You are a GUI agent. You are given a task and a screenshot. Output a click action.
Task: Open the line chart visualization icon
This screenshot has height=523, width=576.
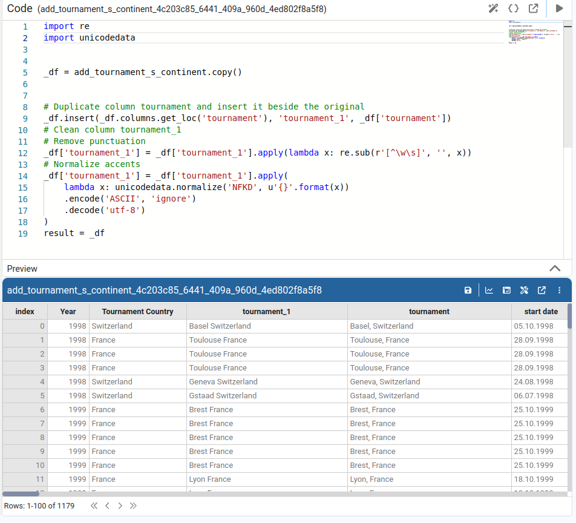489,291
